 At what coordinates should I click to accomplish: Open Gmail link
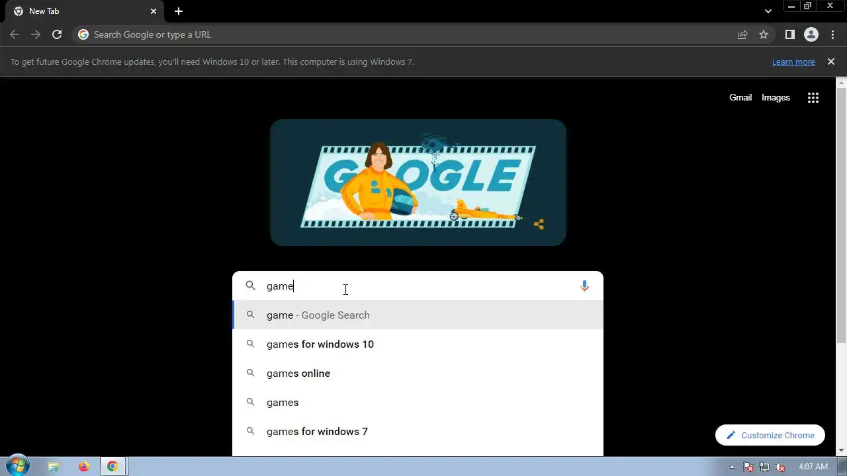740,97
